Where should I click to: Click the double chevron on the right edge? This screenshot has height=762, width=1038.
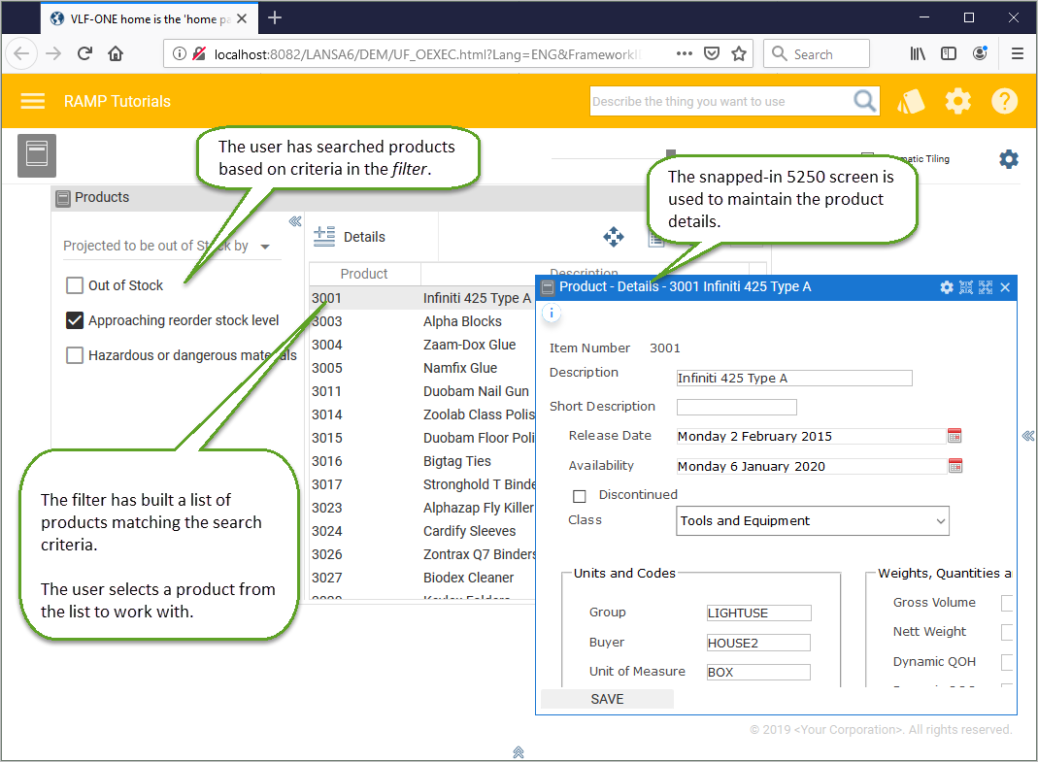point(1028,436)
